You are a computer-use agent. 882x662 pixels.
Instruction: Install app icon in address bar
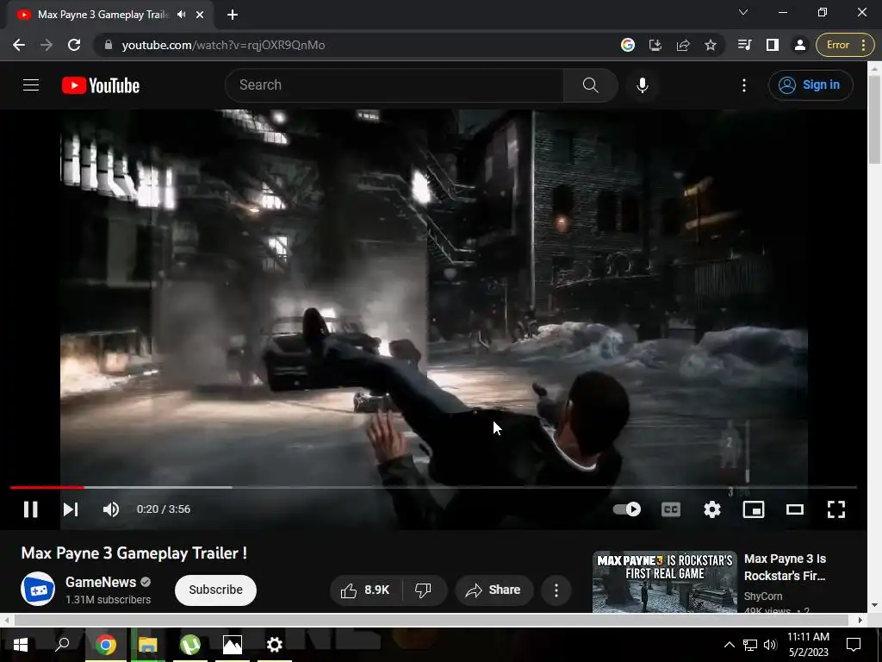[655, 45]
